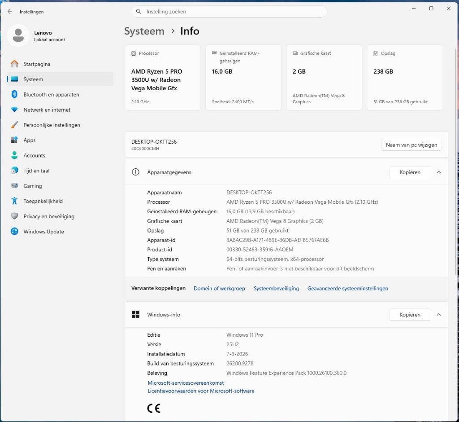Viewport: 459px width, 422px height.
Task: Click the Toegankelijkheid figure icon
Action: point(14,201)
